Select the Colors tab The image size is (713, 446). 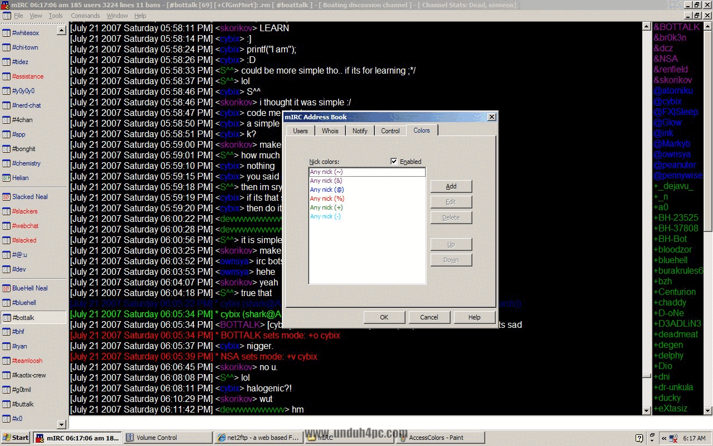[x=422, y=130]
